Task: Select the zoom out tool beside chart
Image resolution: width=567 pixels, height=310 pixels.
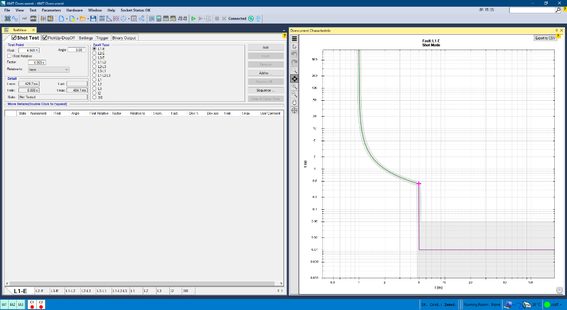Action: tap(294, 94)
